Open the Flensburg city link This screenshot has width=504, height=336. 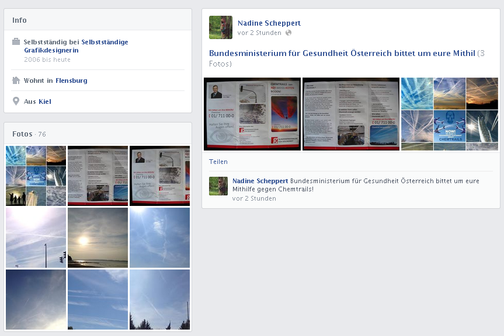tap(71, 80)
